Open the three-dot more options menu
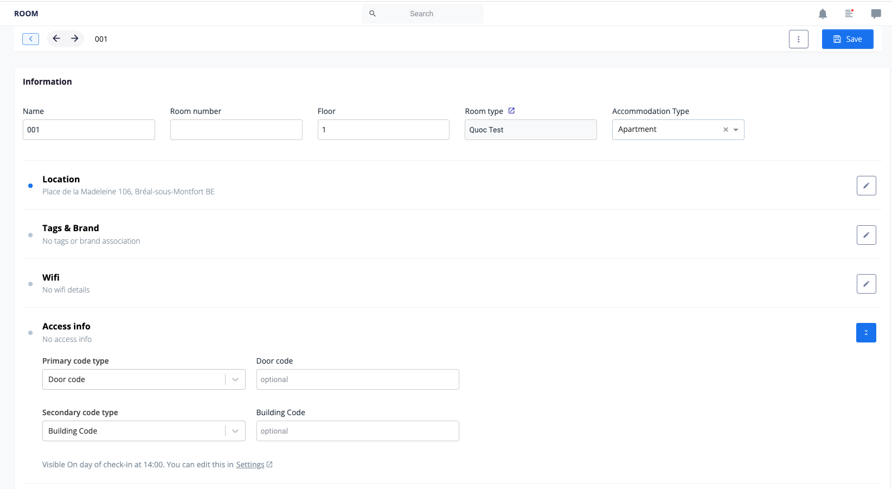 point(798,39)
